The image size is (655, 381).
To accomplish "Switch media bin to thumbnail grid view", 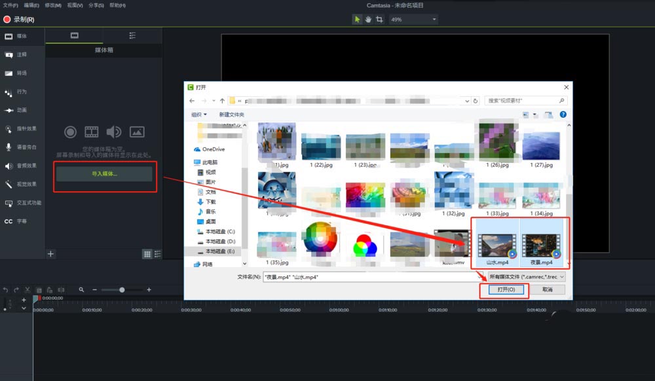I will click(x=147, y=254).
